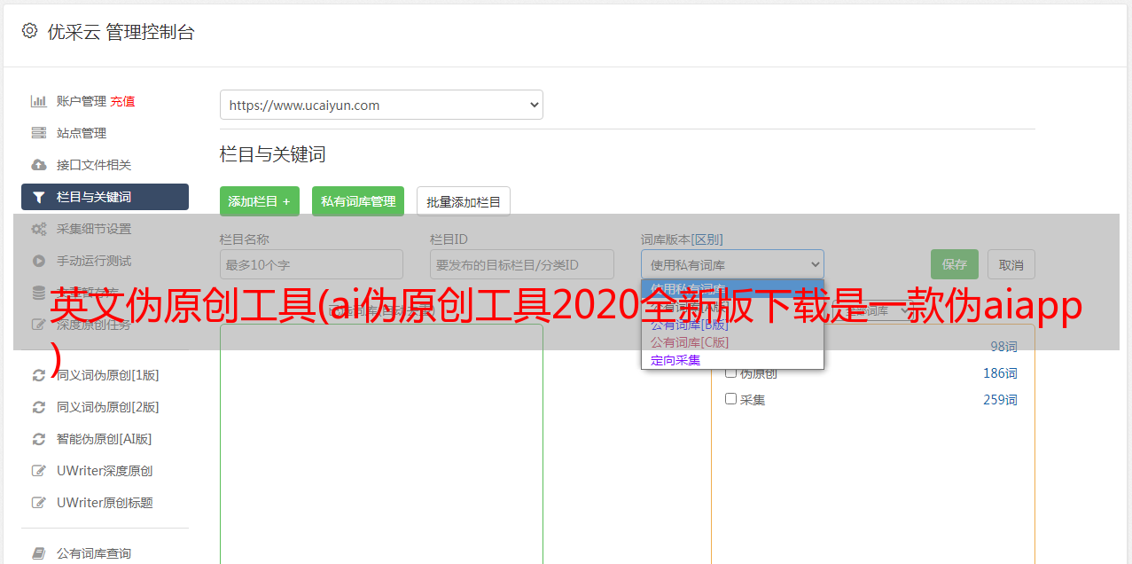Open the 词库版本 dropdown showing 使用私有词库
The image size is (1132, 564).
pos(732,264)
